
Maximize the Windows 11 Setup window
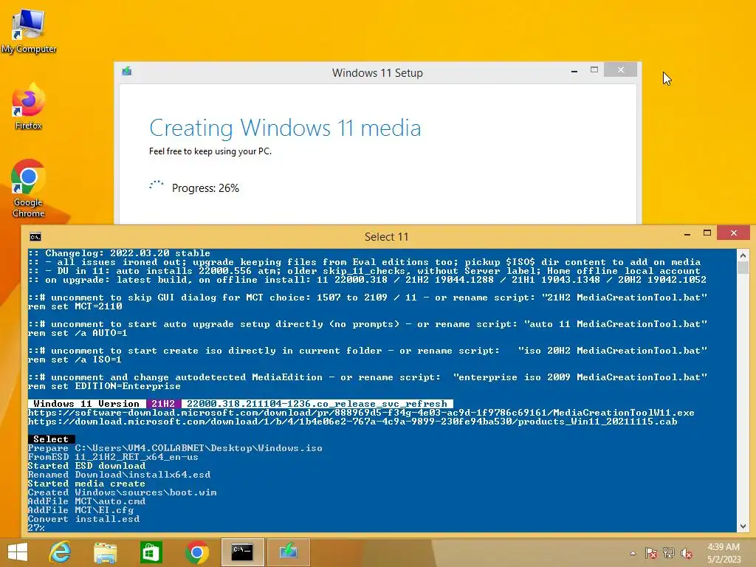point(594,70)
